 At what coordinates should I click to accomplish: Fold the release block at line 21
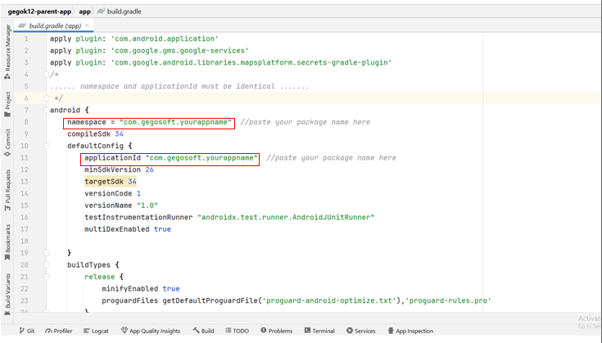pos(46,277)
